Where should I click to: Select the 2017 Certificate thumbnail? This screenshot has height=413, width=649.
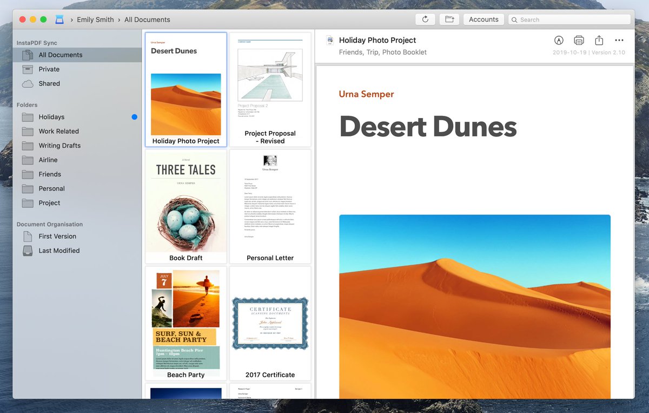point(270,323)
